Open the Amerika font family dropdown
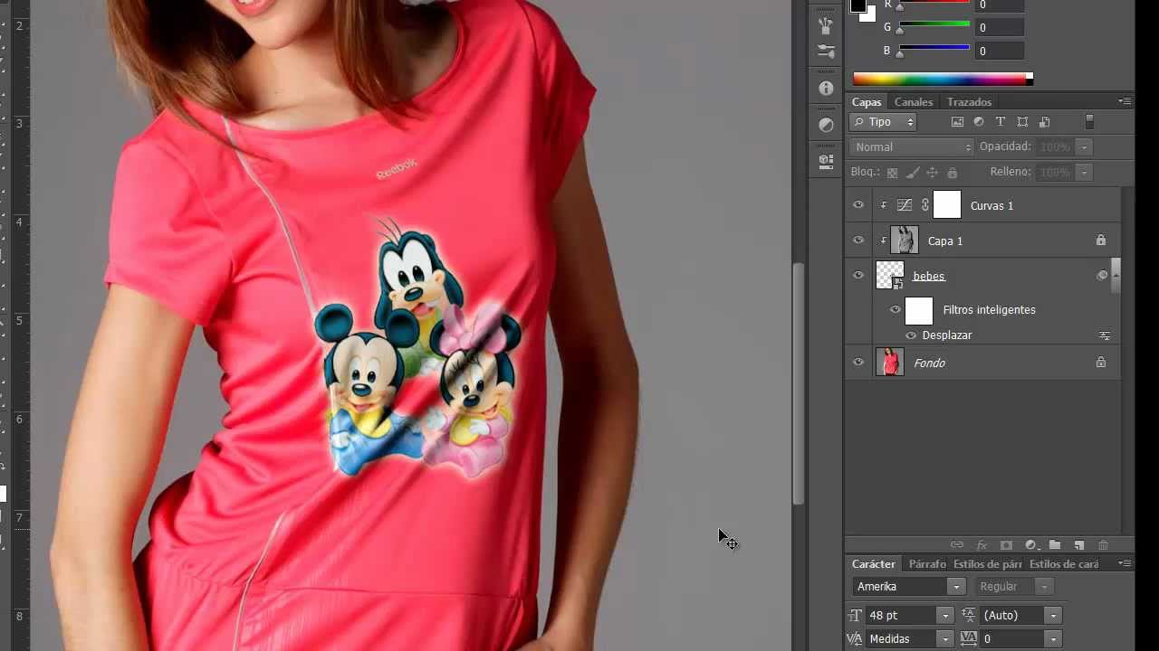 pyautogui.click(x=955, y=587)
